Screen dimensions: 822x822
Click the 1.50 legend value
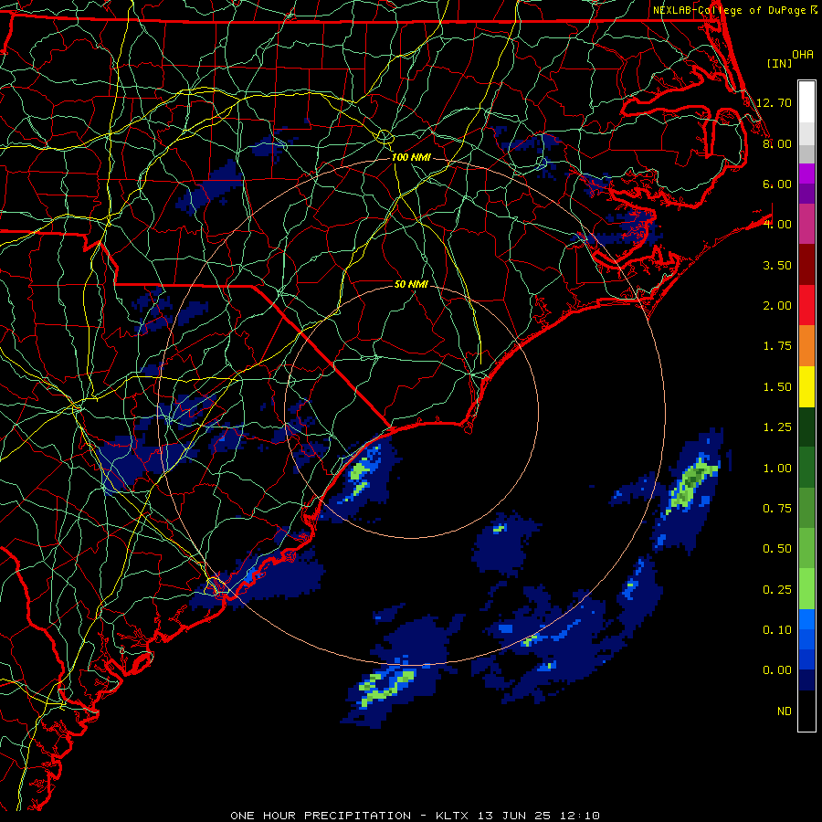777,387
